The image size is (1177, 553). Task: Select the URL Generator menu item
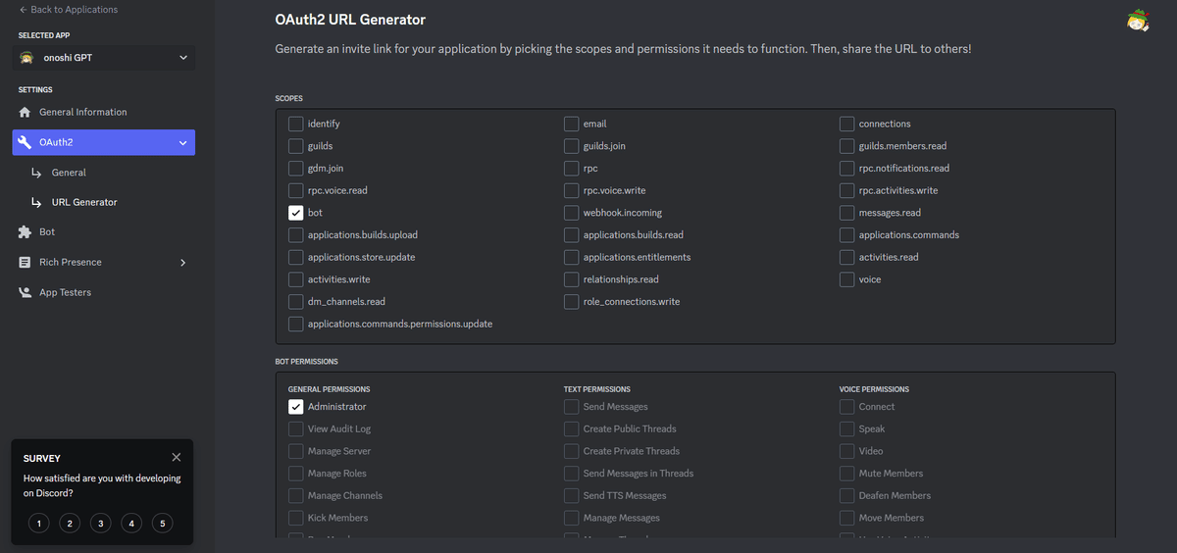[83, 202]
